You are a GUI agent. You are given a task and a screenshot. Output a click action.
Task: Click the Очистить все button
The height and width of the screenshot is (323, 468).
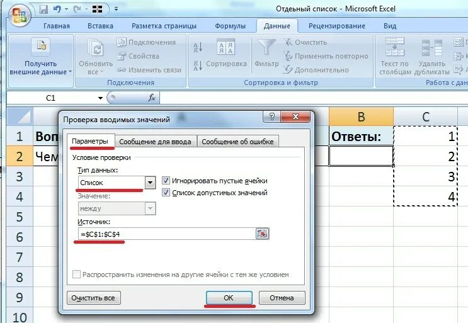pyautogui.click(x=93, y=298)
